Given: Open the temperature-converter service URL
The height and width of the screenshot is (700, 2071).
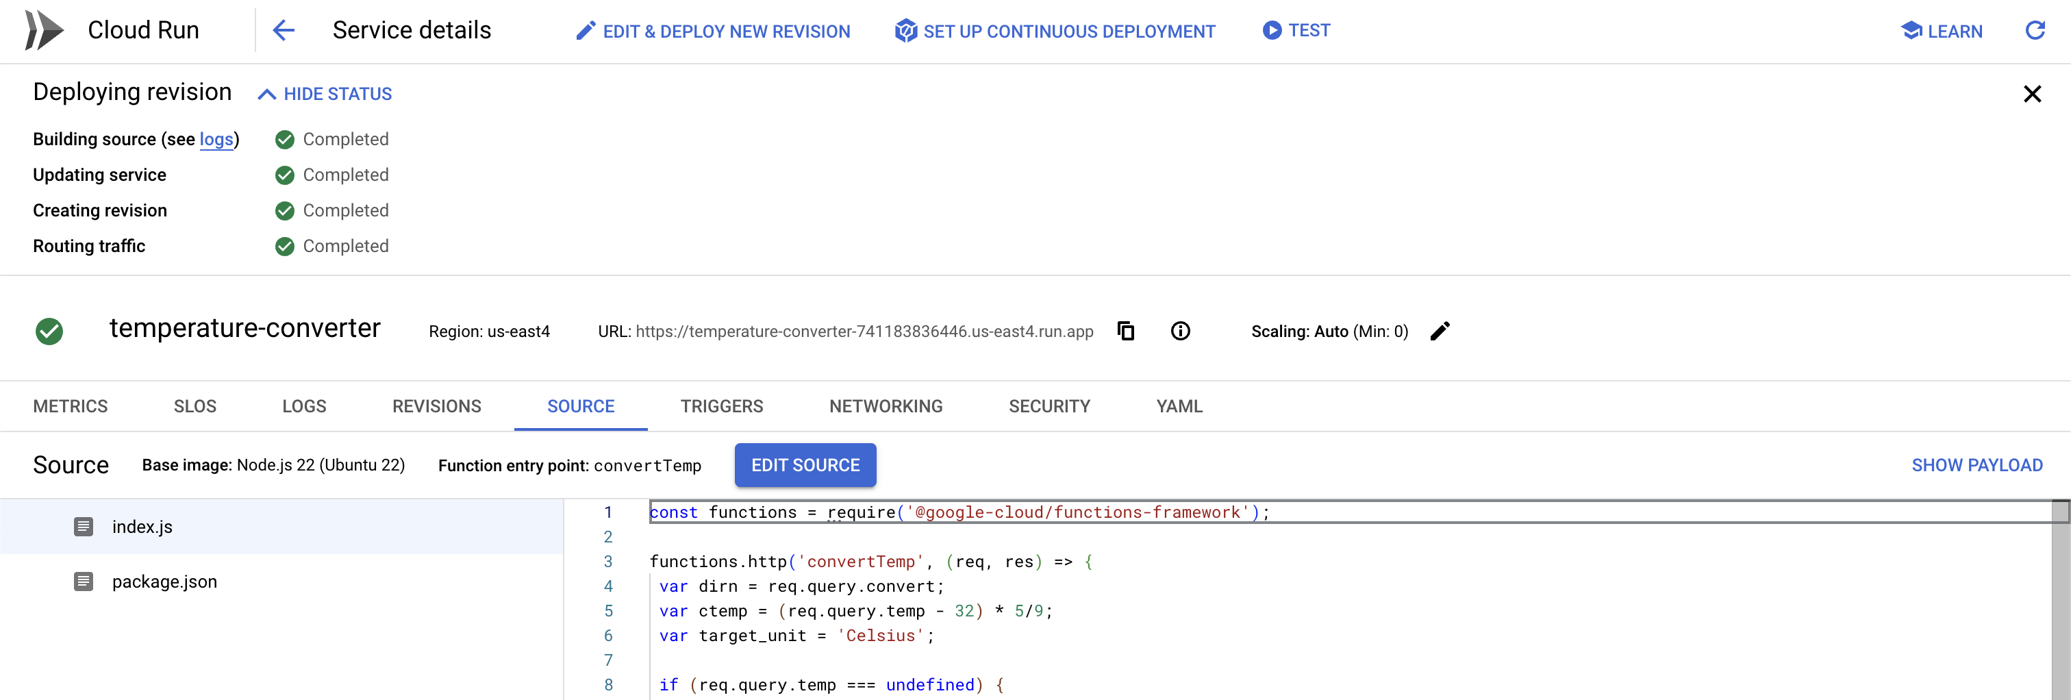Looking at the screenshot, I should 864,331.
